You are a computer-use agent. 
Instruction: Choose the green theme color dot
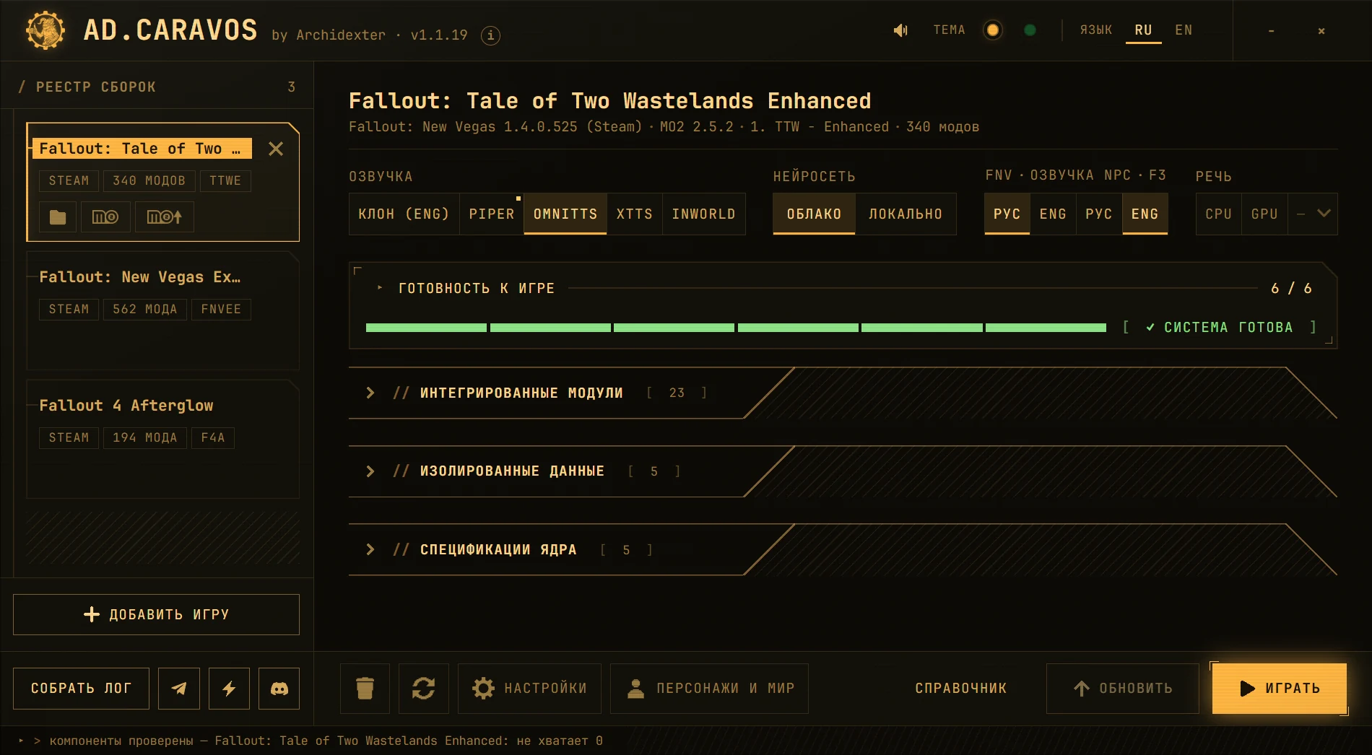(x=1030, y=30)
